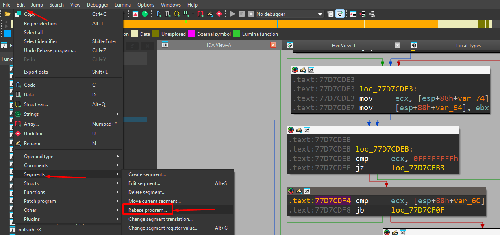Viewport: 500px width, 235px height.
Task: Open the Lumina menu
Action: 123,5
